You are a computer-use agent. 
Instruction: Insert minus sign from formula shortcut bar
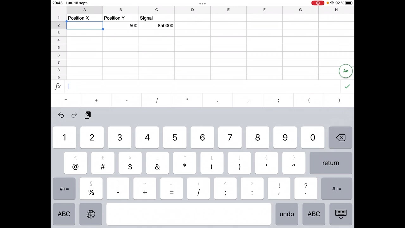(127, 100)
